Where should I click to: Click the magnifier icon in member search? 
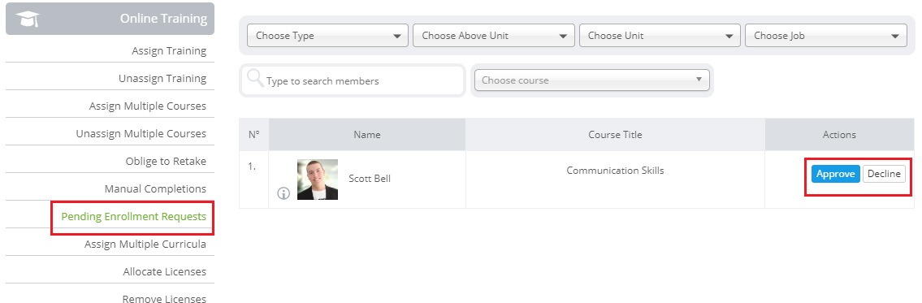[254, 78]
